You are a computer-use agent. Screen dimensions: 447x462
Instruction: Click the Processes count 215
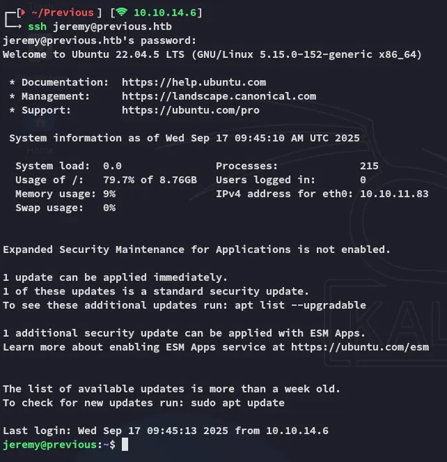pos(369,166)
